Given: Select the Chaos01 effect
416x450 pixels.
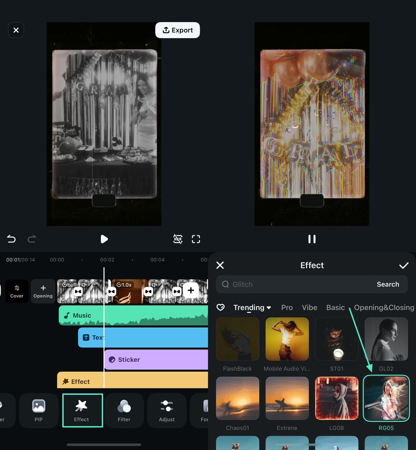Looking at the screenshot, I should 238,398.
